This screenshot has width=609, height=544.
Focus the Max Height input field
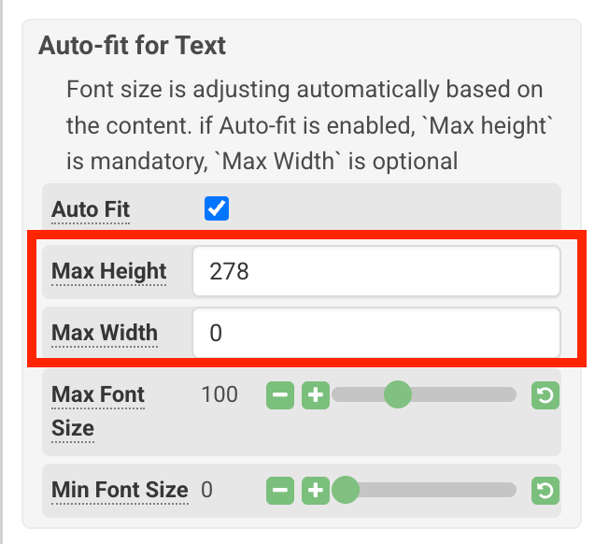tap(376, 271)
